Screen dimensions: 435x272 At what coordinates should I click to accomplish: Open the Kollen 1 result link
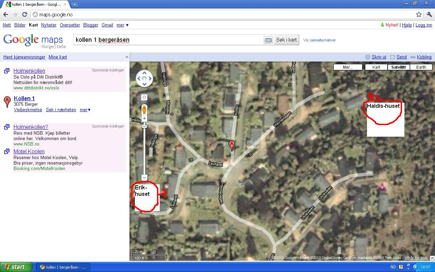point(24,99)
